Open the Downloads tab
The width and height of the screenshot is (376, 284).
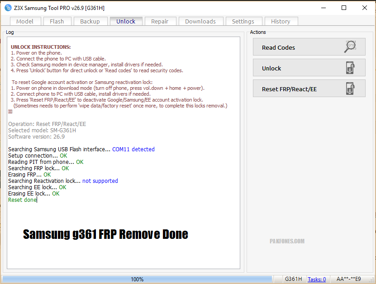click(x=201, y=21)
